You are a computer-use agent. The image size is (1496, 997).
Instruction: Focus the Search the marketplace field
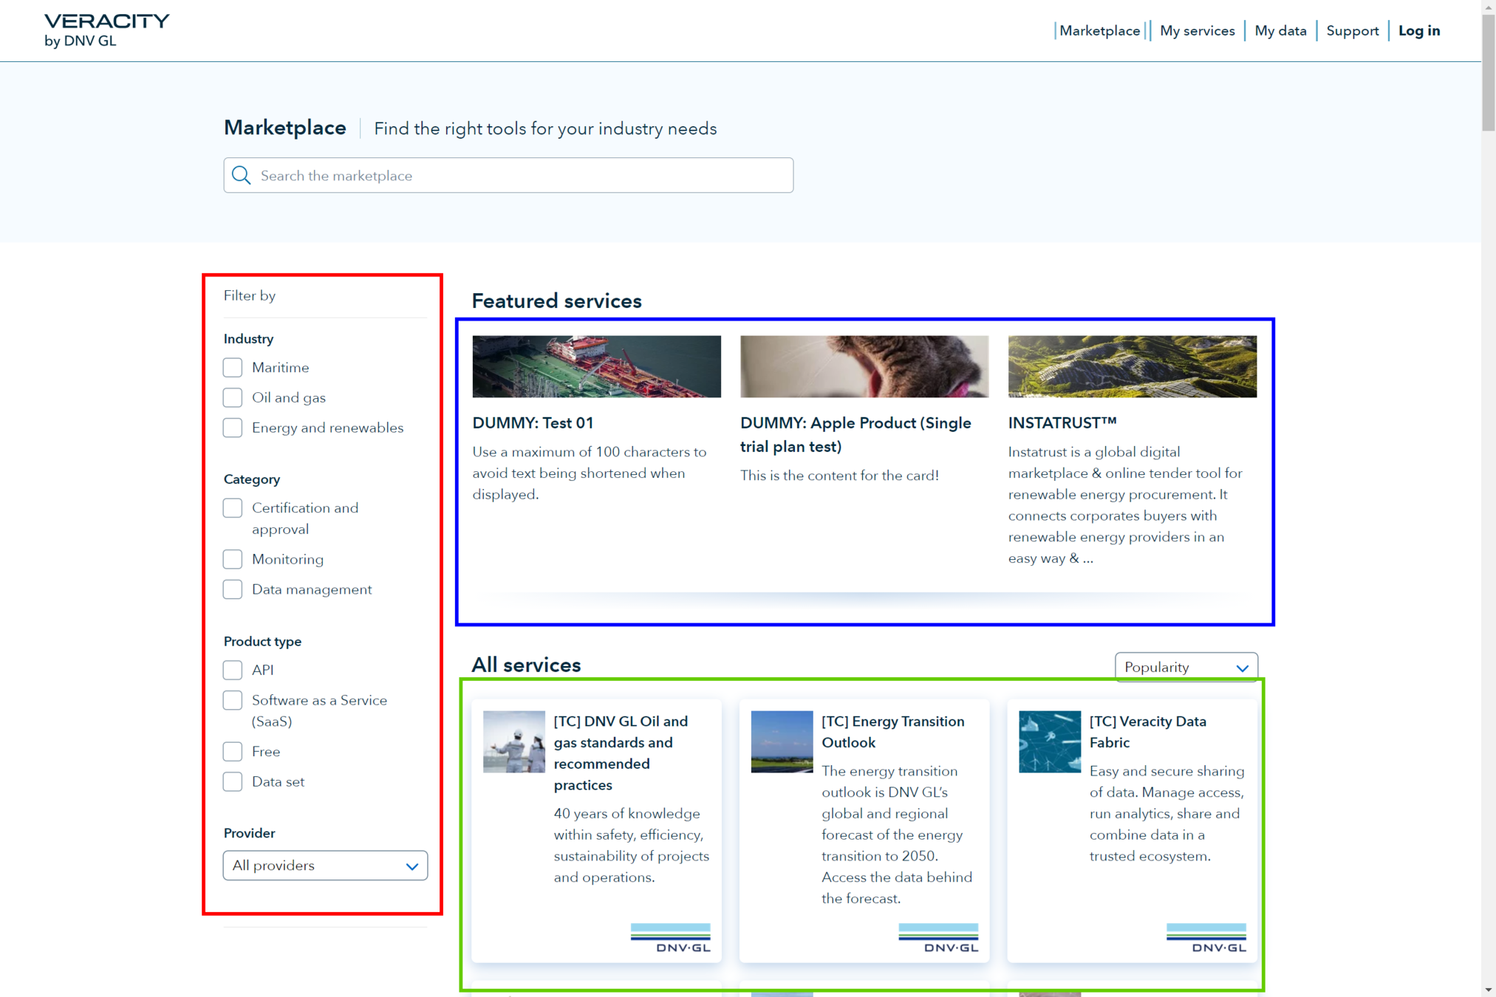[517, 175]
